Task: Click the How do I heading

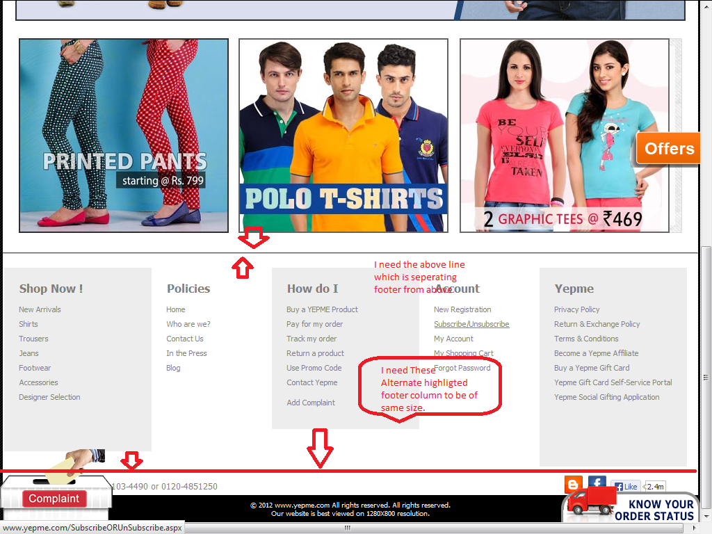Action: click(x=312, y=289)
